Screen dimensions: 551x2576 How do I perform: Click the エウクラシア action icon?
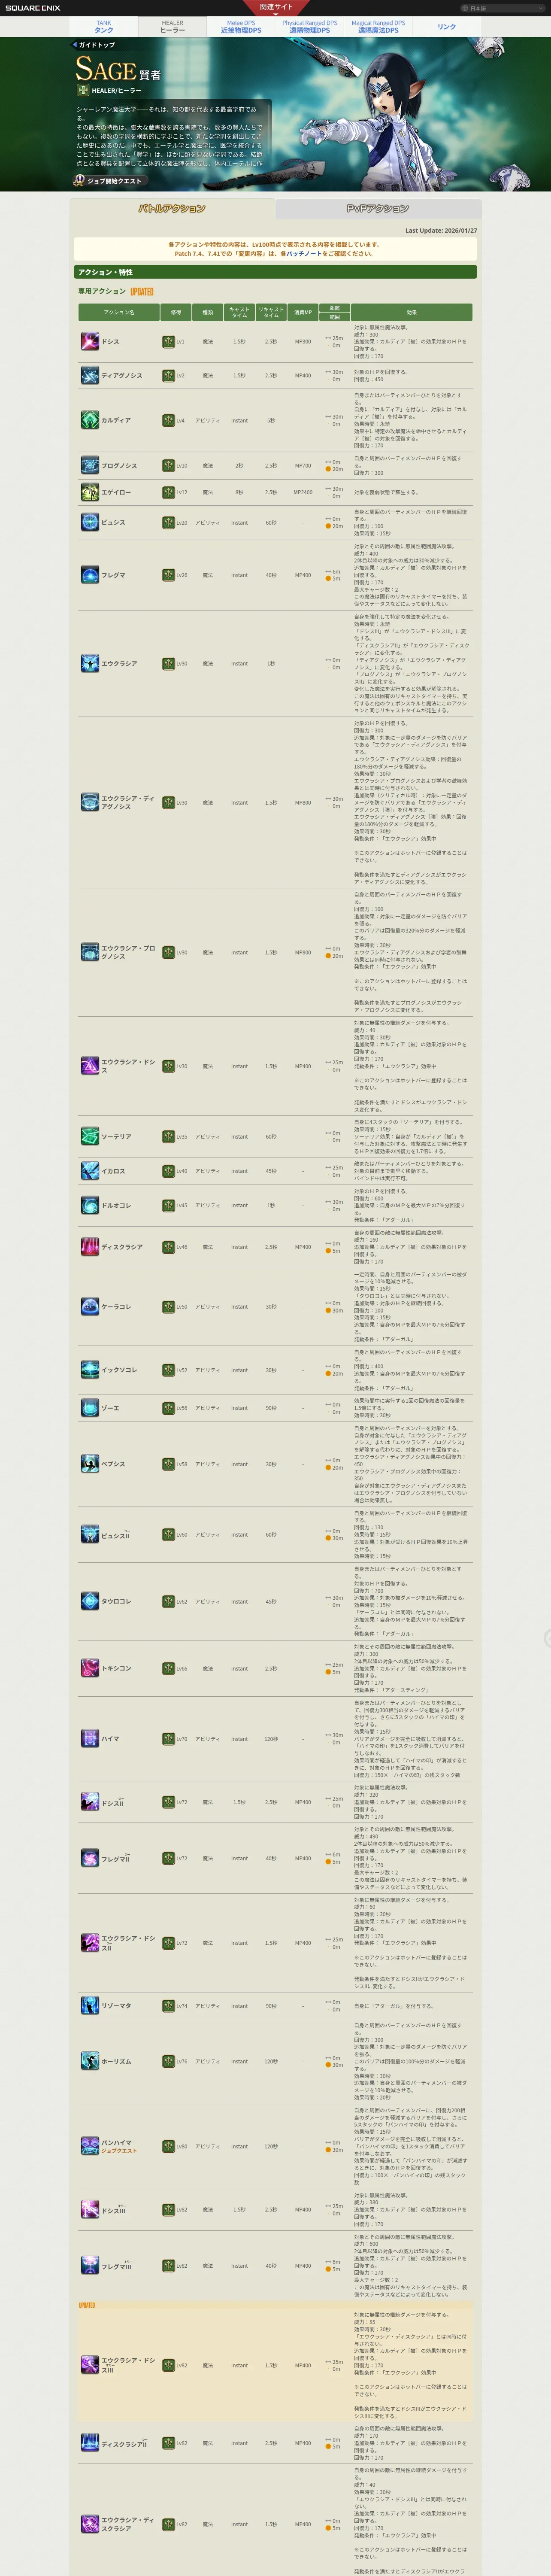90,663
